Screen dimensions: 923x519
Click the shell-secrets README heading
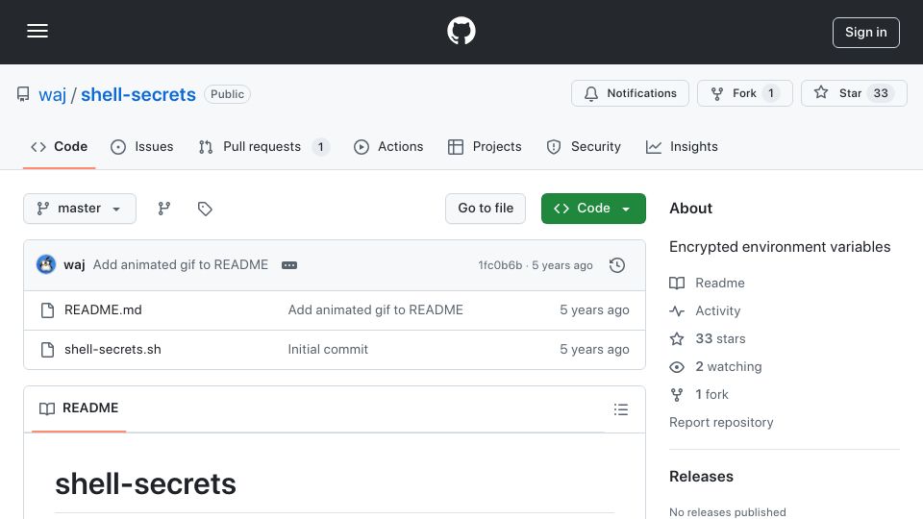(x=145, y=484)
